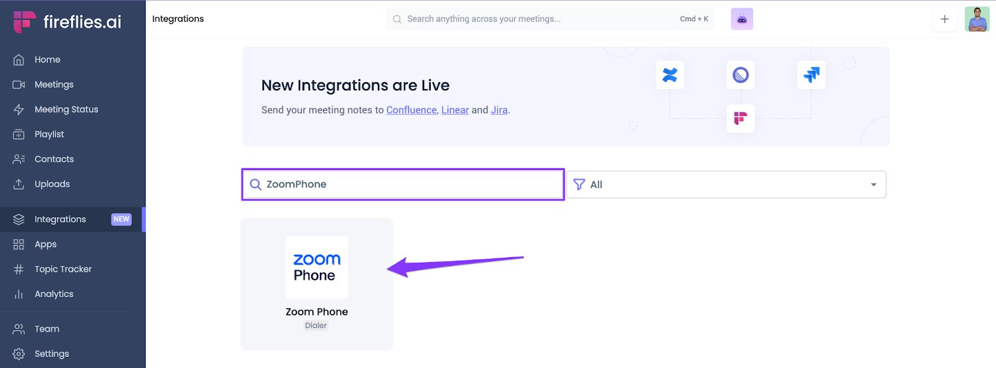
Task: Select the Zoom Phone integration card
Action: [x=316, y=284]
